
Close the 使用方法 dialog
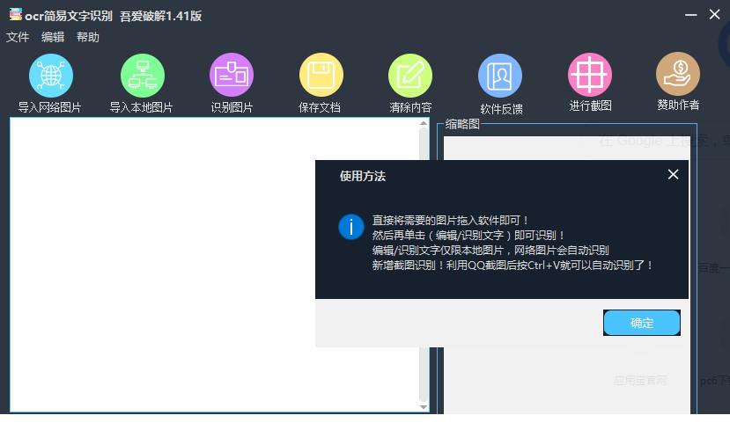pyautogui.click(x=673, y=174)
